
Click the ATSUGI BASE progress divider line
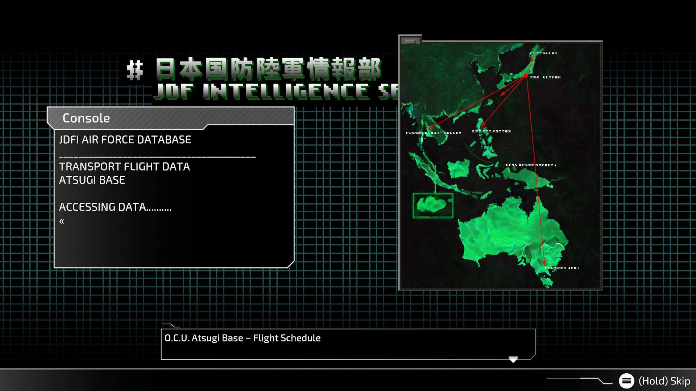pyautogui.click(x=157, y=157)
